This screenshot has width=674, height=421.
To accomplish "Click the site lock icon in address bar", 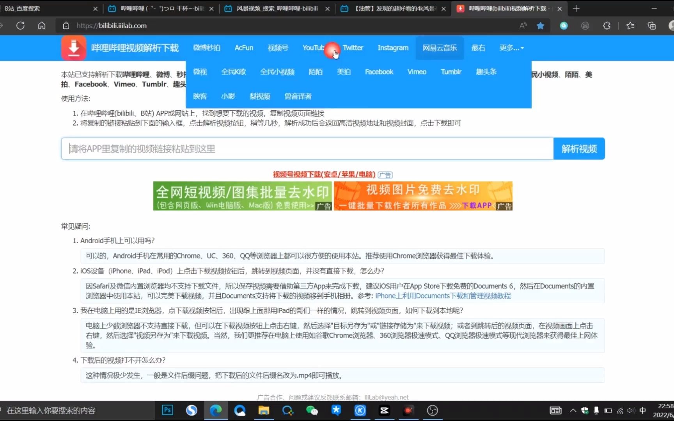I will [66, 26].
